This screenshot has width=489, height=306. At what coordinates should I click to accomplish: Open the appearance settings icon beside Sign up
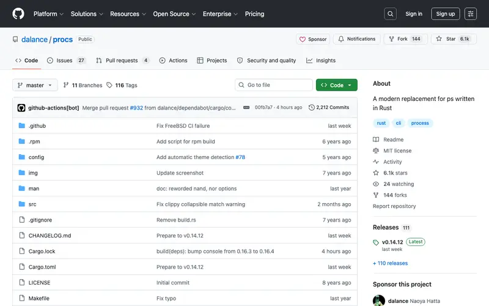[x=470, y=13]
